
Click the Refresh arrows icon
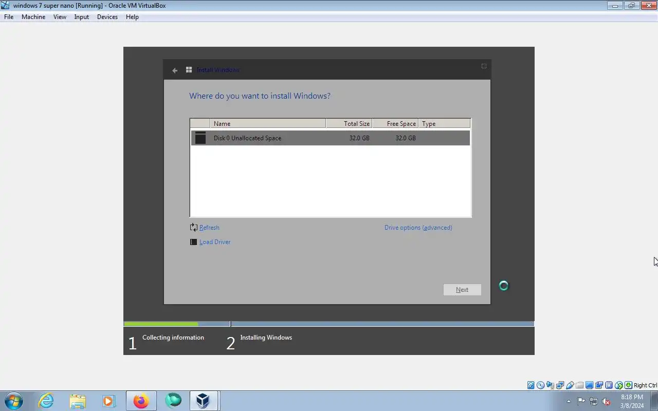point(193,228)
